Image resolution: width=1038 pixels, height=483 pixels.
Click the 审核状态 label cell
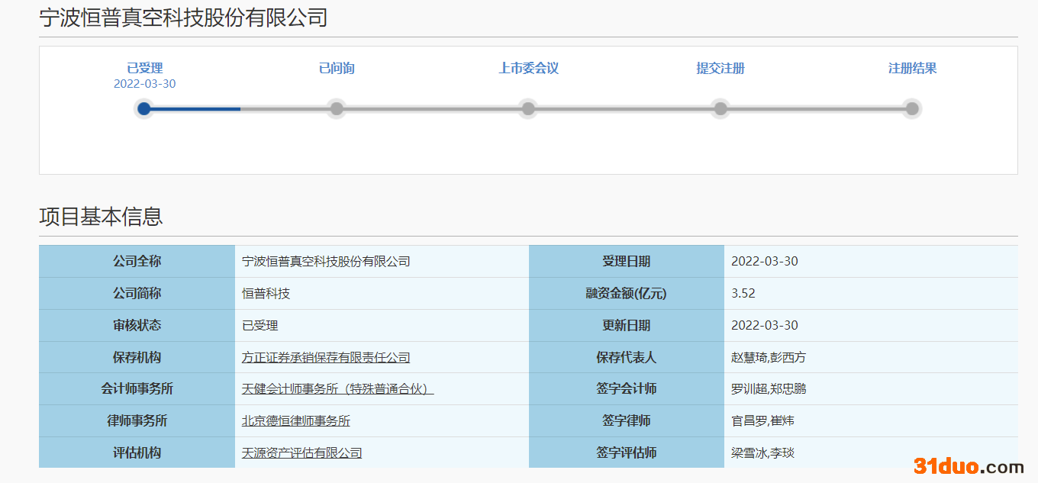[x=137, y=325]
